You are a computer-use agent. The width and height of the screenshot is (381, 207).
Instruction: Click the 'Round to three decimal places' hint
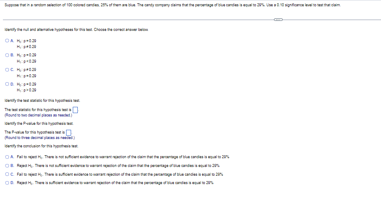tap(40, 138)
